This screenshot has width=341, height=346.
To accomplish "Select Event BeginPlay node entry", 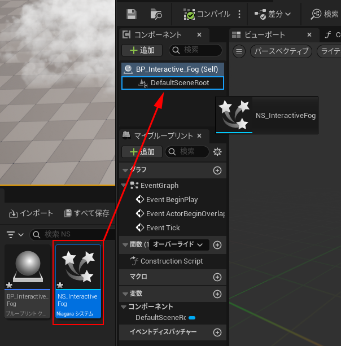I will pos(172,199).
